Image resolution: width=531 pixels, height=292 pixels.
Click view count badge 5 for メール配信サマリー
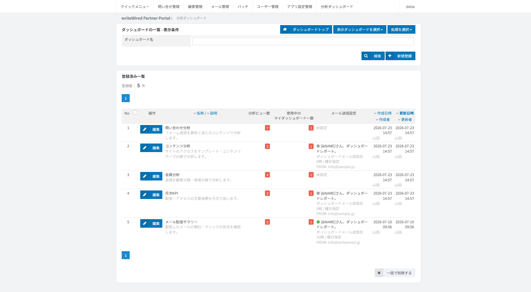(267, 222)
